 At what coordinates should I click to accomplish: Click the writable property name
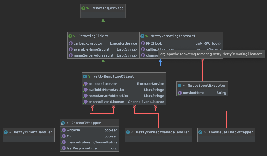click(x=73, y=130)
